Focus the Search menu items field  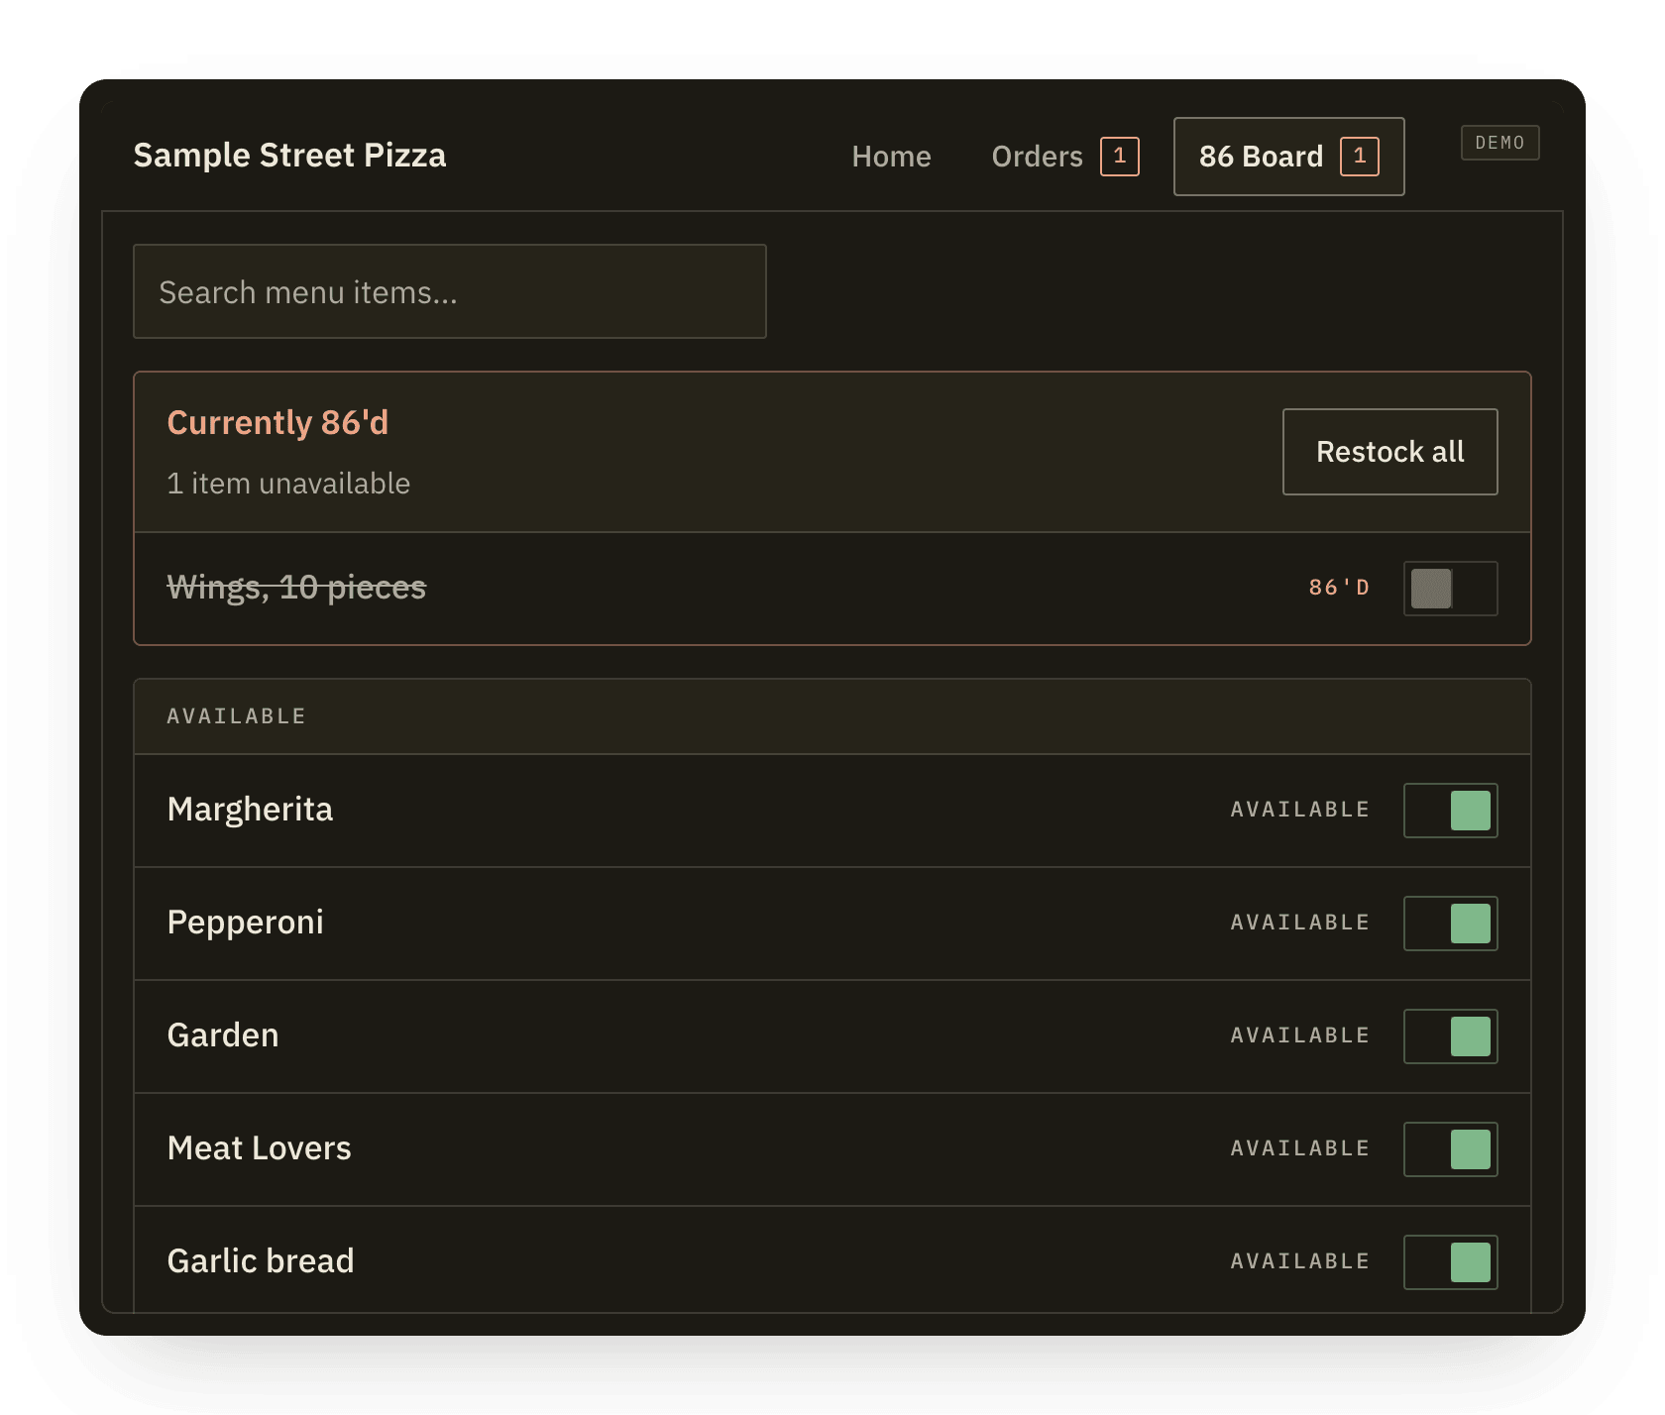coord(450,291)
